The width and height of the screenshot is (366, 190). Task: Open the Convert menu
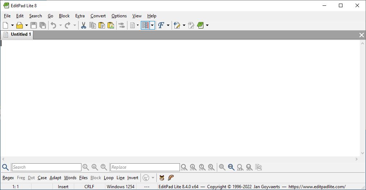98,16
